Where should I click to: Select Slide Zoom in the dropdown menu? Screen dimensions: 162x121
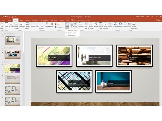pos(71,36)
